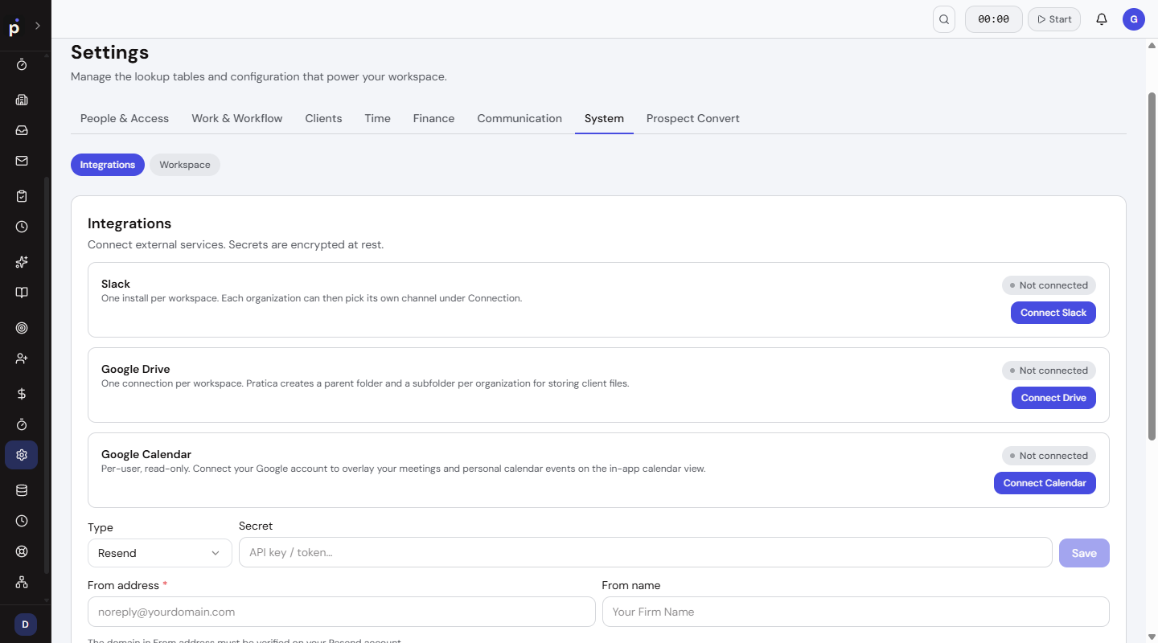Open the stopwatch icon above the building icon
Screen dimensions: 1158x643
22,64
